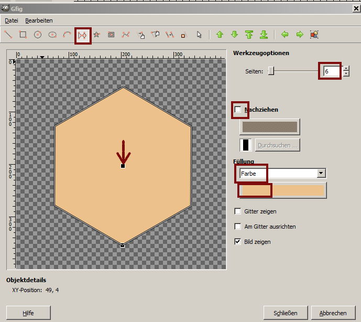The image size is (361, 322).
Task: Lower selected object to bottom
Action: click(264, 35)
